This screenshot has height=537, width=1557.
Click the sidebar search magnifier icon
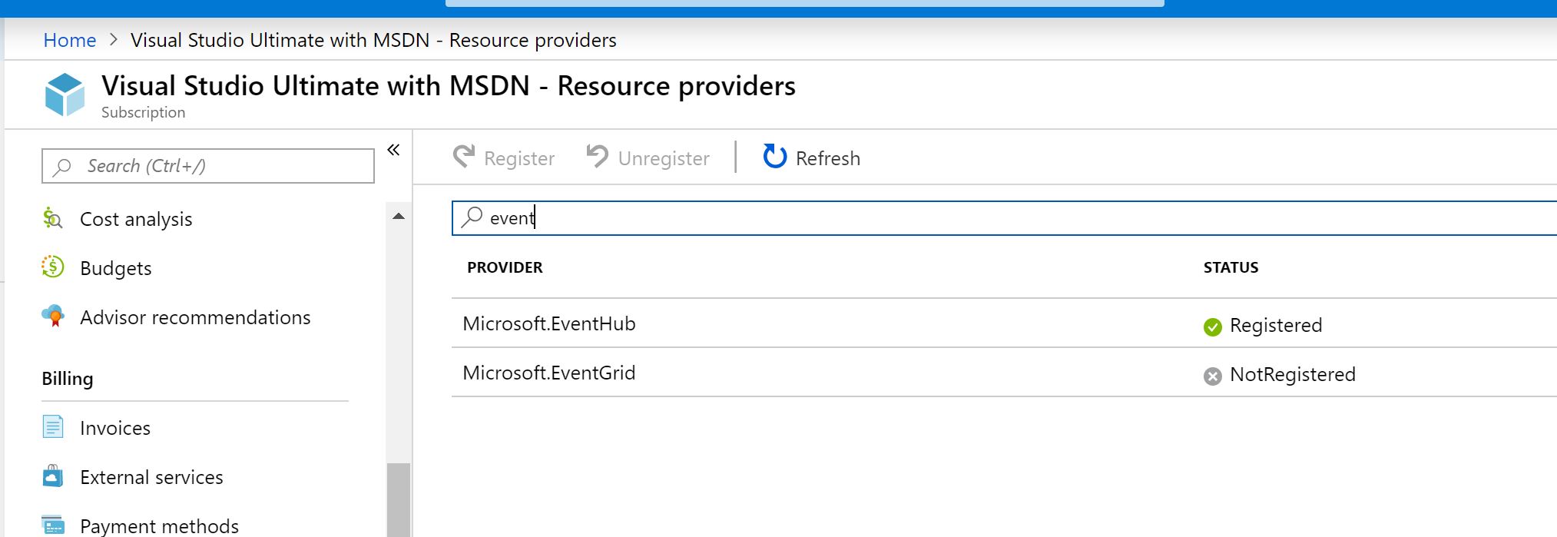(62, 167)
